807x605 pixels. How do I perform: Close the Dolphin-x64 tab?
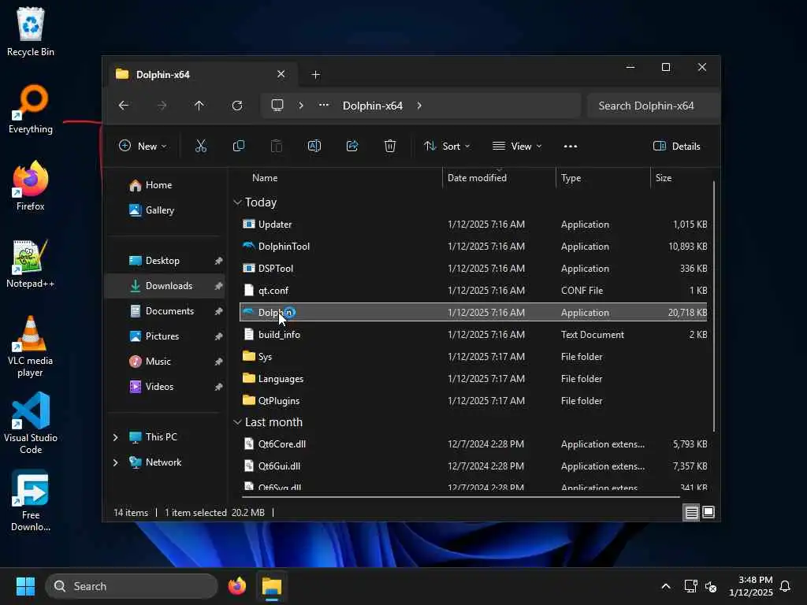point(281,74)
